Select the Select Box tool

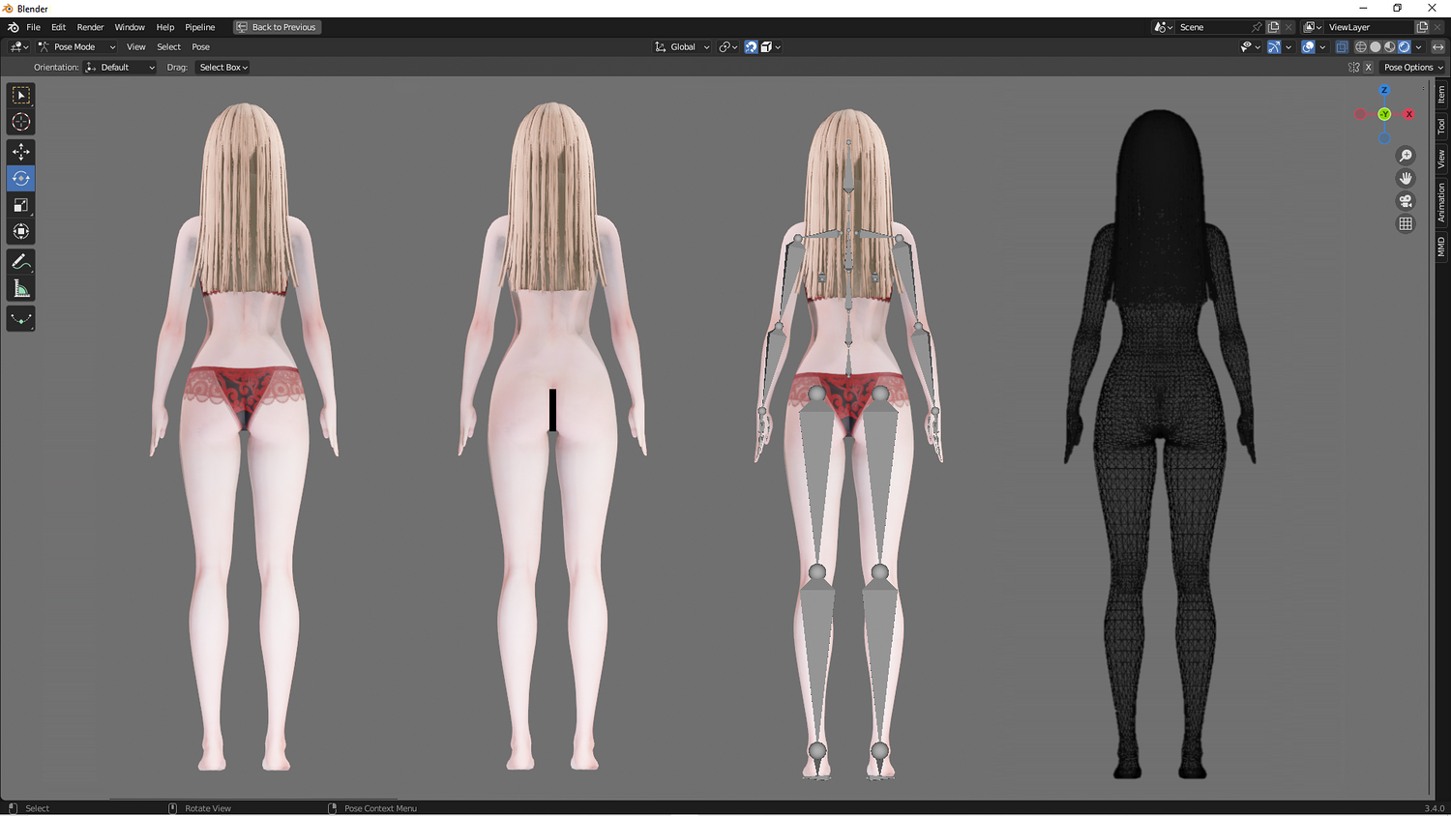[21, 95]
